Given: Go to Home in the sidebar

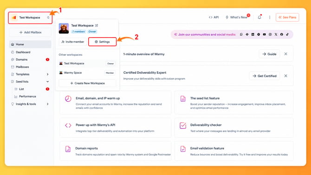Looking at the screenshot, I should point(30,45).
